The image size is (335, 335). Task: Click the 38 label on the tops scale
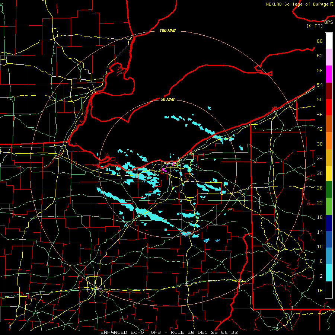click(x=320, y=144)
